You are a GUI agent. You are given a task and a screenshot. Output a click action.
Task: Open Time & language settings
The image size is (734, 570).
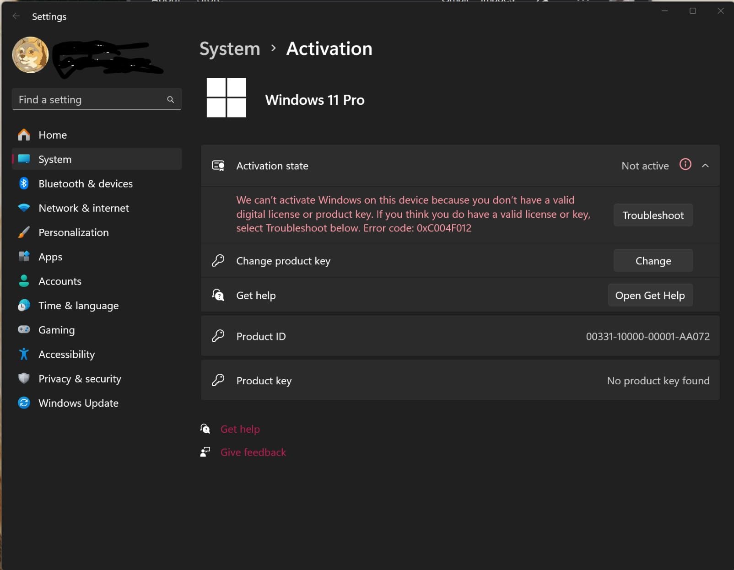coord(97,306)
